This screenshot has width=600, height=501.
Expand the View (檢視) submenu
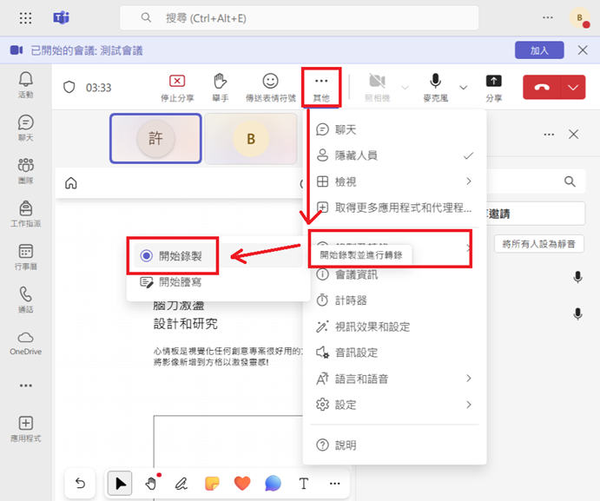[393, 181]
